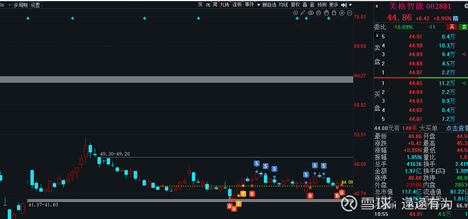Click the 点击查看 link
468x219 pixels.
pos(457,128)
